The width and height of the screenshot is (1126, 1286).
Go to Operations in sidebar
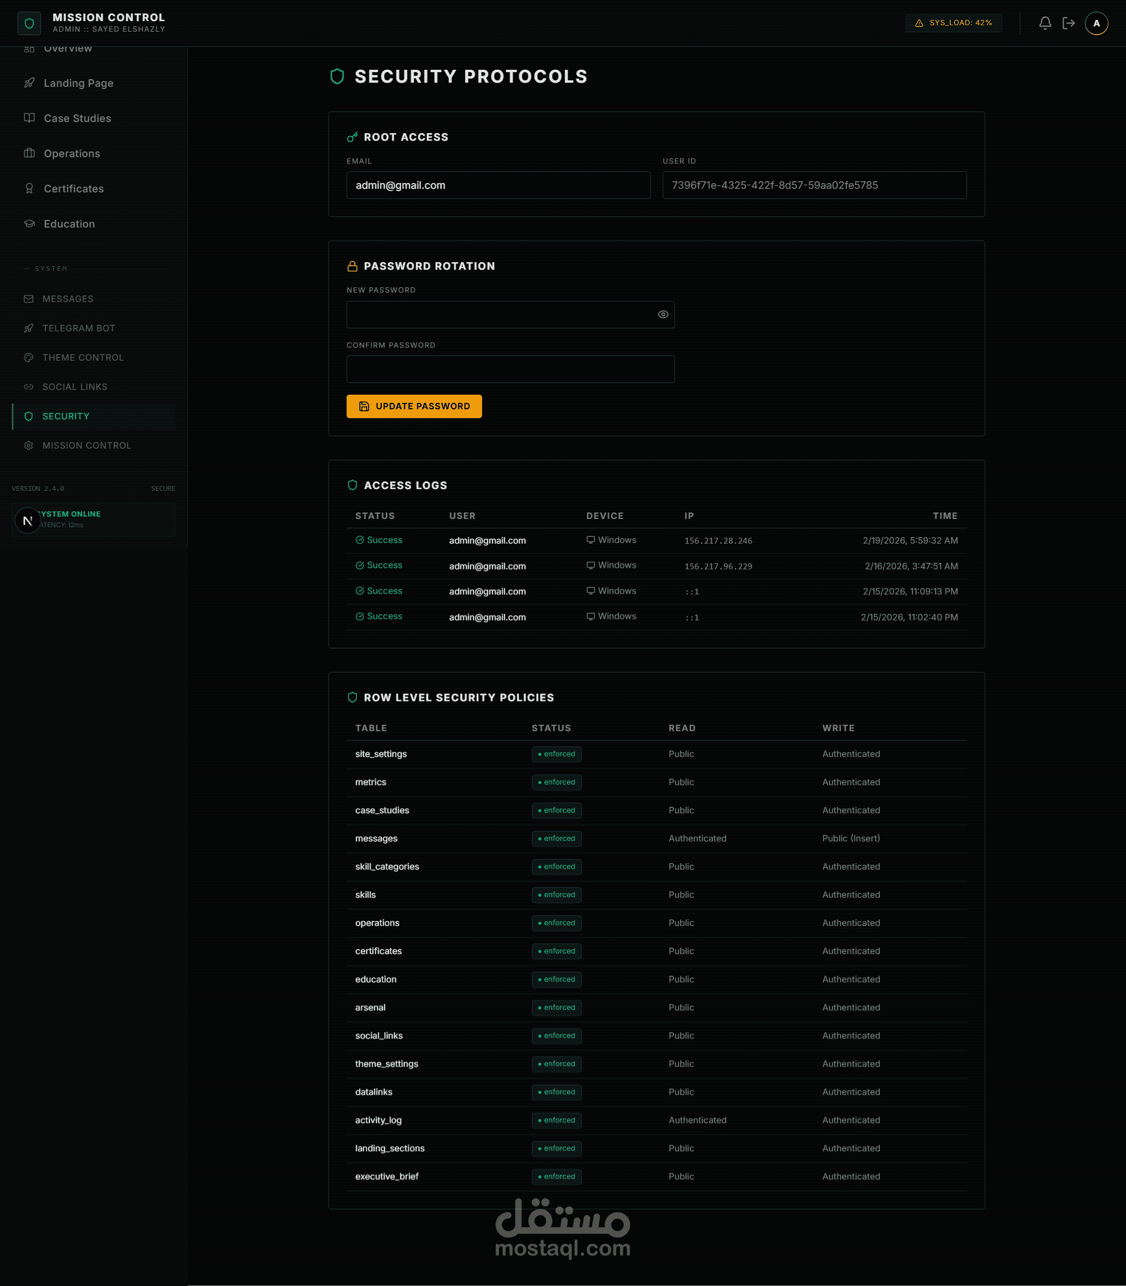coord(72,153)
